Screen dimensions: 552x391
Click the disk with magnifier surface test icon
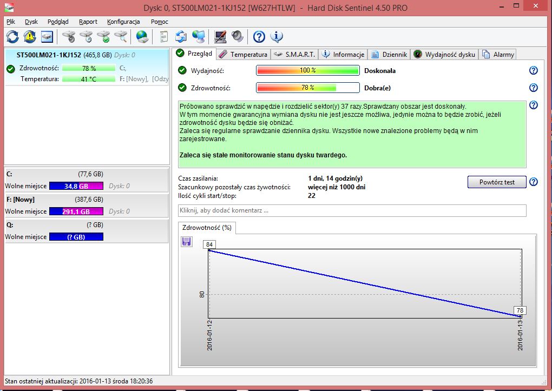[x=121, y=37]
